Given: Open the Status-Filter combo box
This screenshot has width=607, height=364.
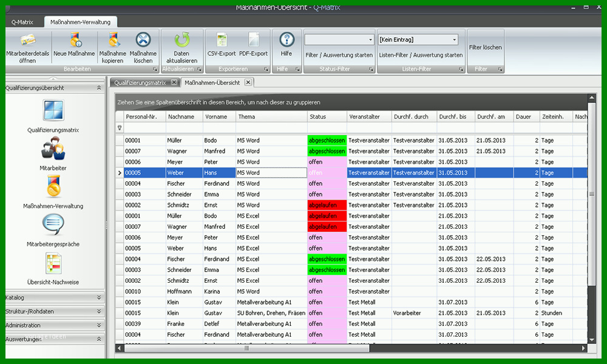Looking at the screenshot, I should [x=339, y=39].
